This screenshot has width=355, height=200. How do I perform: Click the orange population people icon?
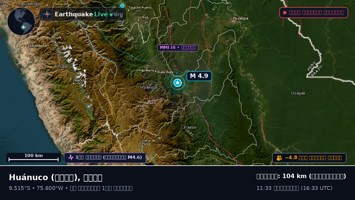tap(279, 158)
